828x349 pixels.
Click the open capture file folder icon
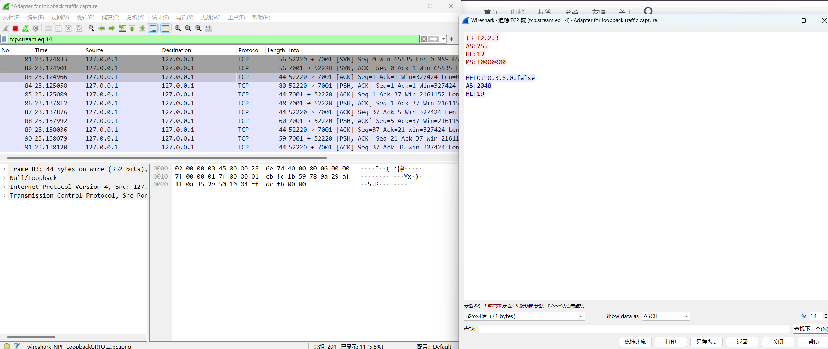(48, 28)
